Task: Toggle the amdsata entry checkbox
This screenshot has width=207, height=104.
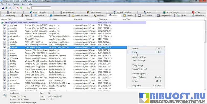Action: (5, 42)
